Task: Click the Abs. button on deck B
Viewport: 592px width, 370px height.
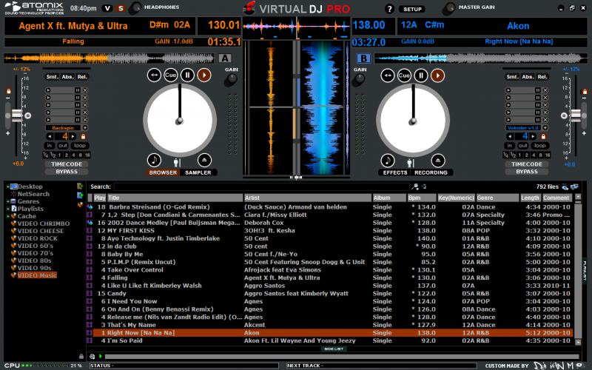Action: point(528,77)
